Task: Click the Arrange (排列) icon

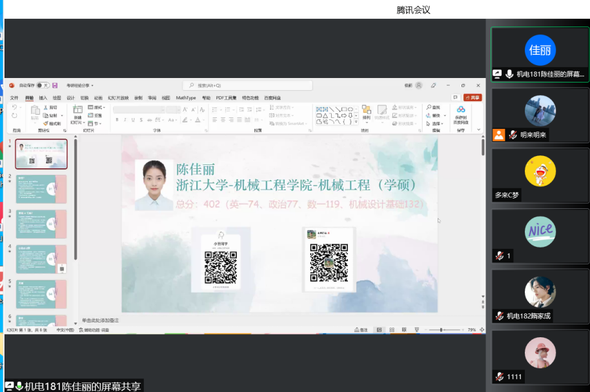Action: (x=366, y=111)
